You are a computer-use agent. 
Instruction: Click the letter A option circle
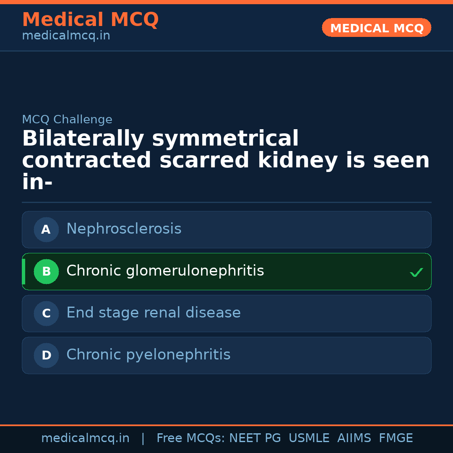click(46, 229)
